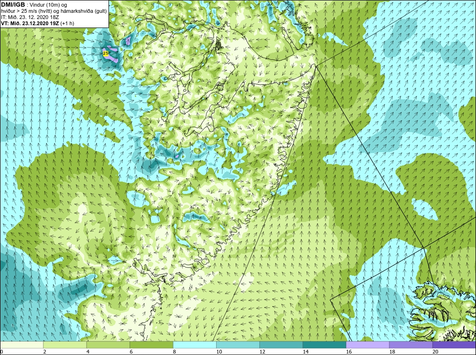
Task: Click the 4–6 m/s green legend swatch
Action: [108, 345]
